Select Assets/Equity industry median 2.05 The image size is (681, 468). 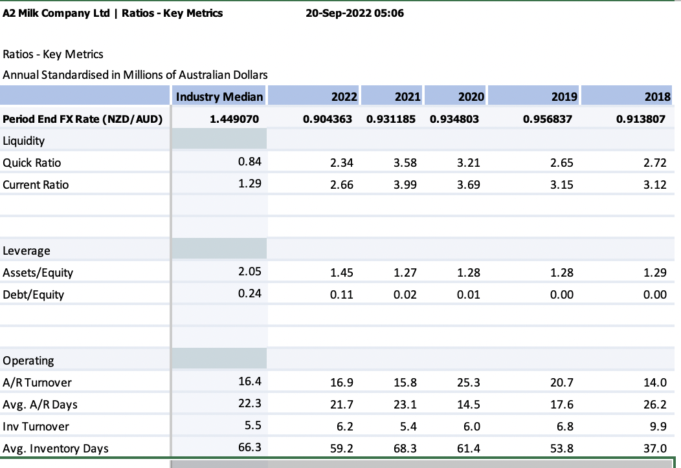click(250, 271)
